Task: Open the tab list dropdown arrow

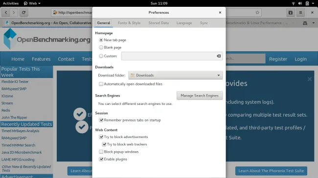Action: tap(313, 23)
